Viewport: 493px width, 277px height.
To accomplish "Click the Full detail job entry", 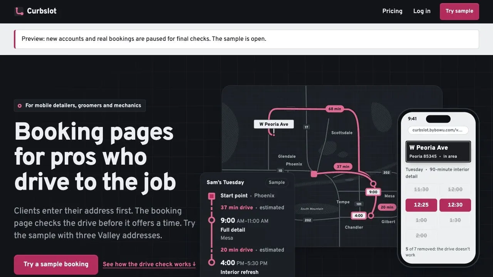I will click(x=233, y=230).
